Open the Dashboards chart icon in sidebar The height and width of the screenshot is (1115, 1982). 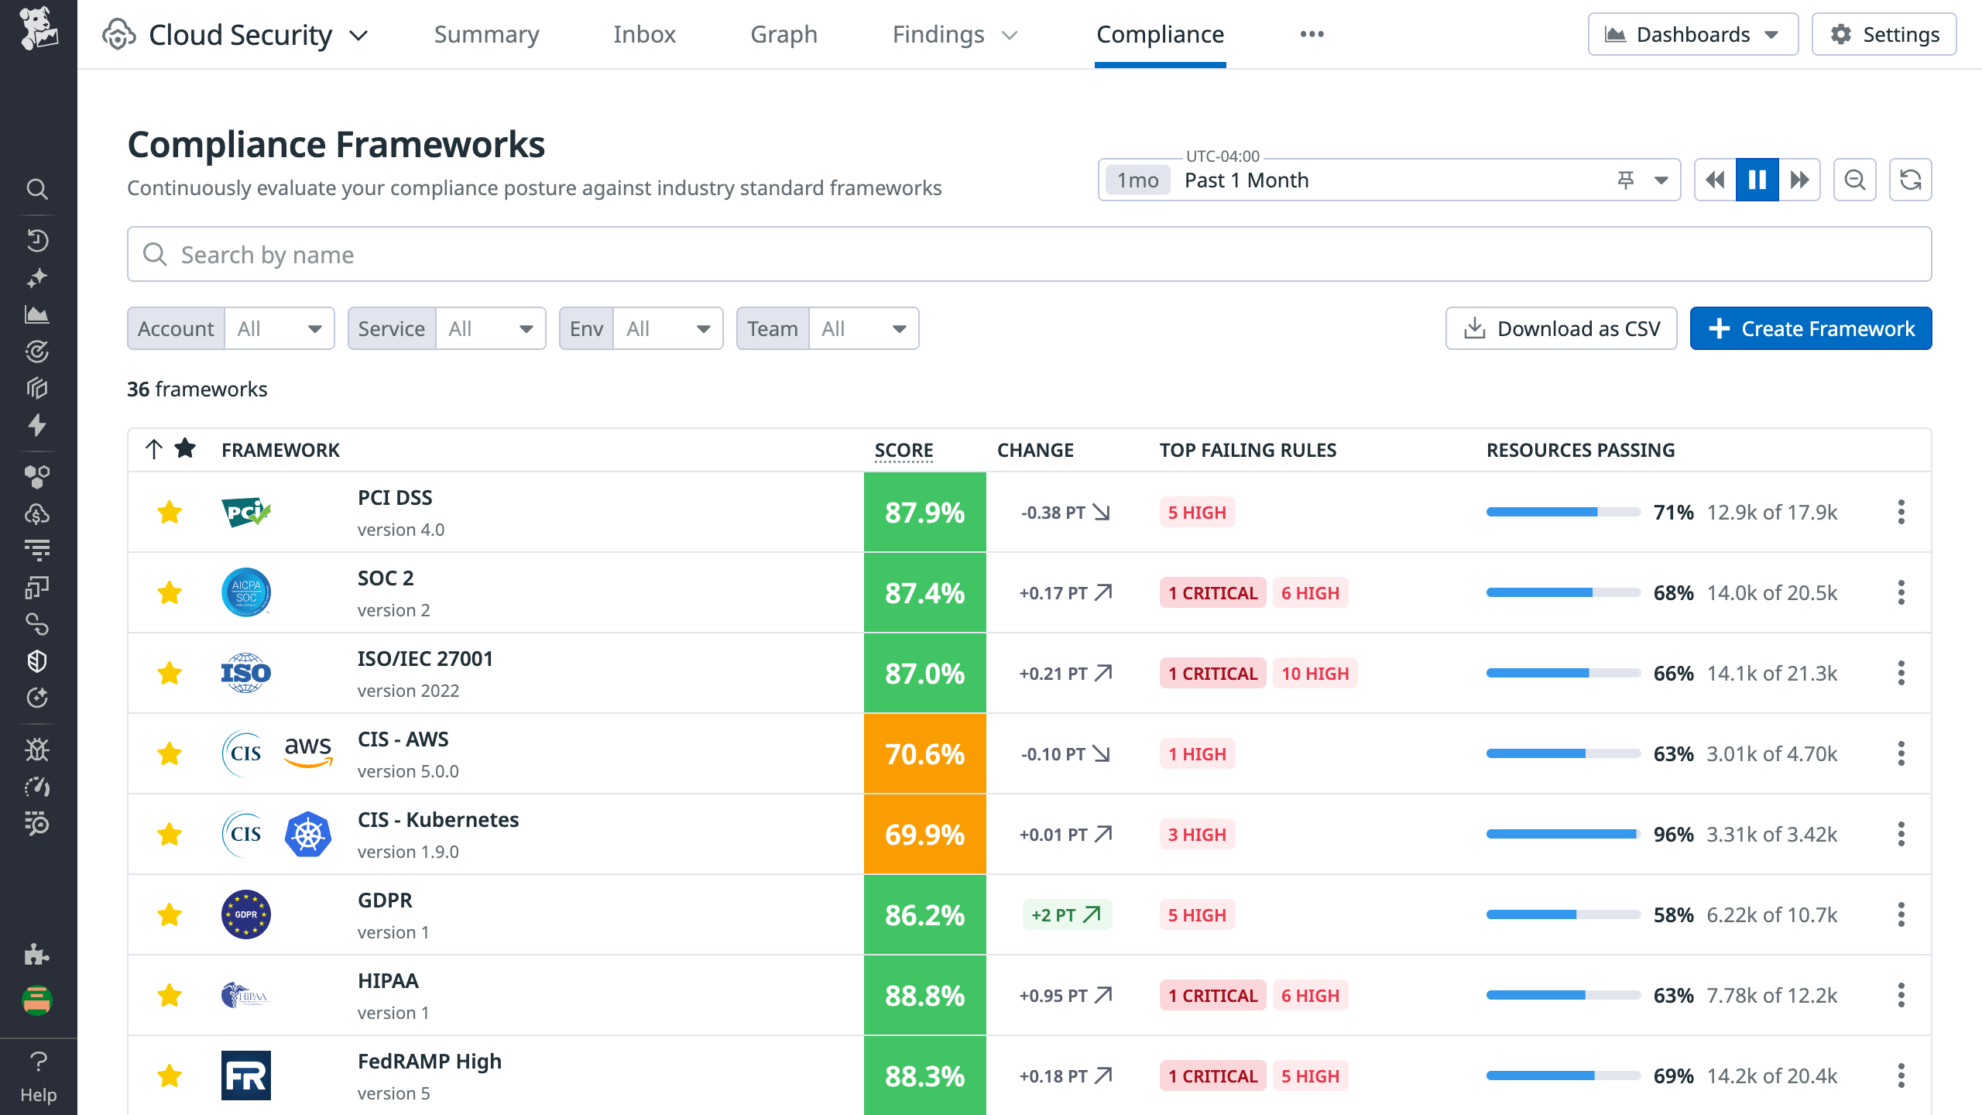click(38, 314)
